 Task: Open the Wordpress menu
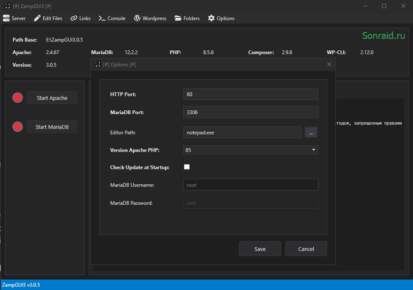150,18
